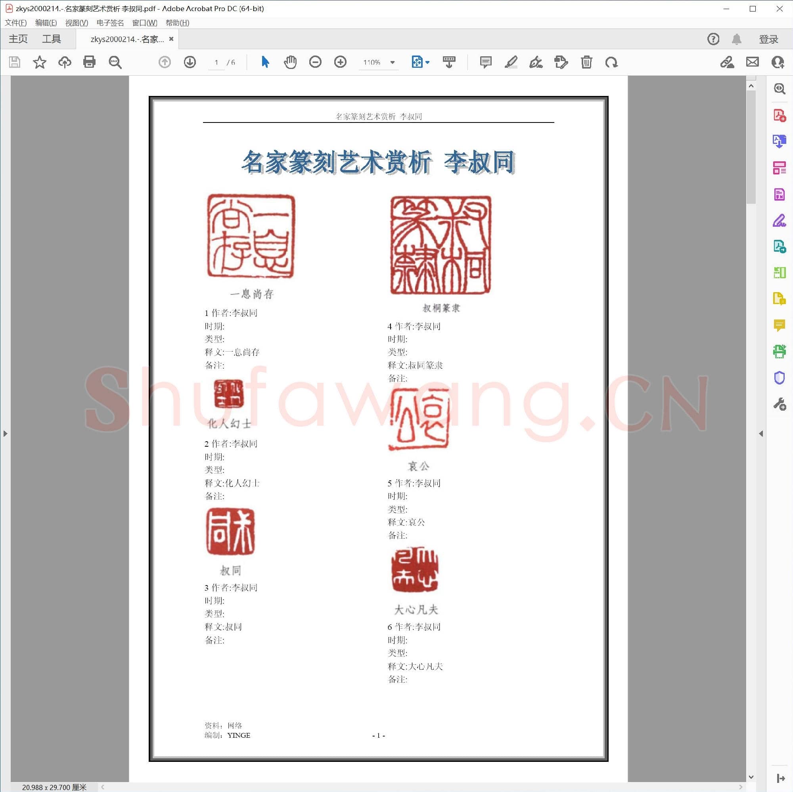Click the page number input field

(217, 62)
